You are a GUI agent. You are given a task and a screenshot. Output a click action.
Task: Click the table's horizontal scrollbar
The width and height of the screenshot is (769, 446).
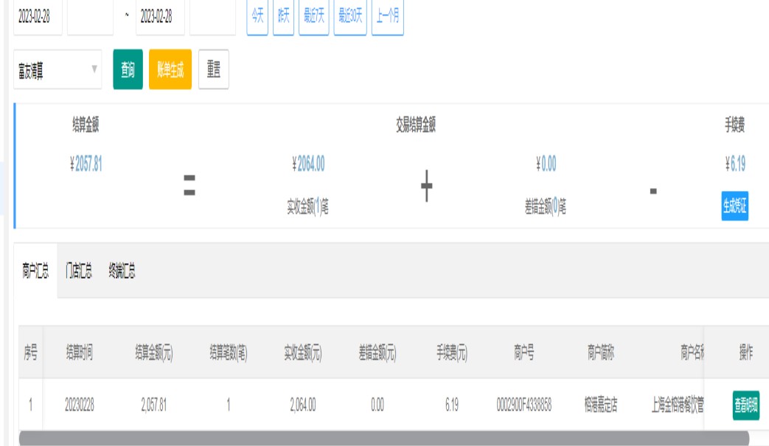pyautogui.click(x=383, y=438)
